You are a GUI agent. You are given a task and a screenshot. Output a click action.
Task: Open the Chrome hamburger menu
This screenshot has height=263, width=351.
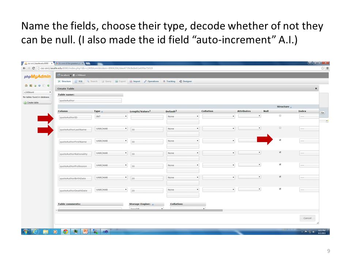[x=327, y=68]
